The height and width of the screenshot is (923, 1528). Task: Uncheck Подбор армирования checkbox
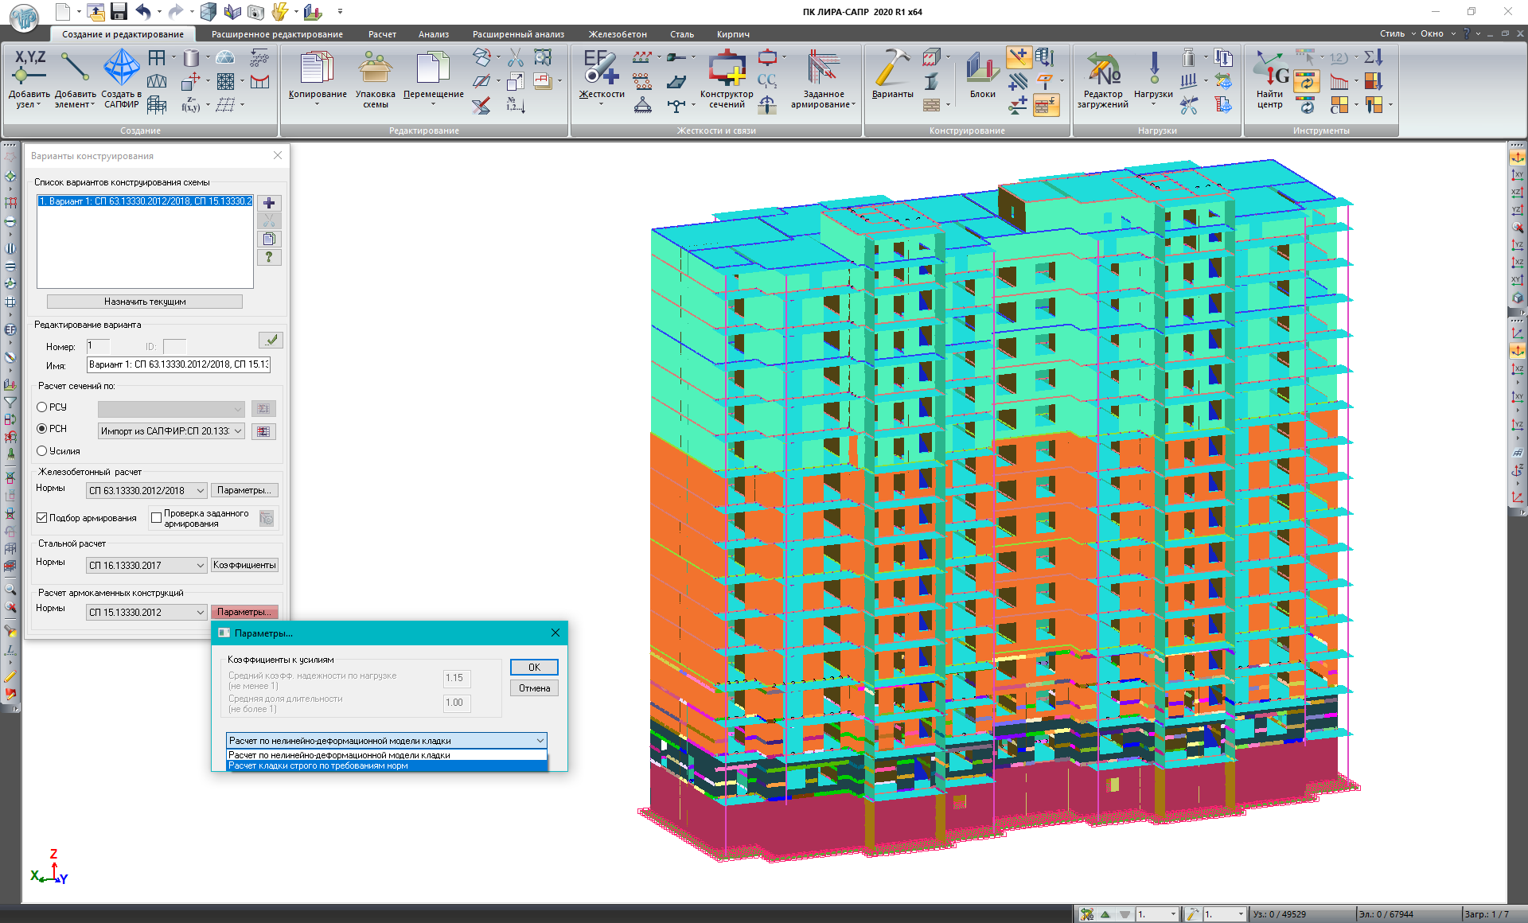[x=42, y=518]
